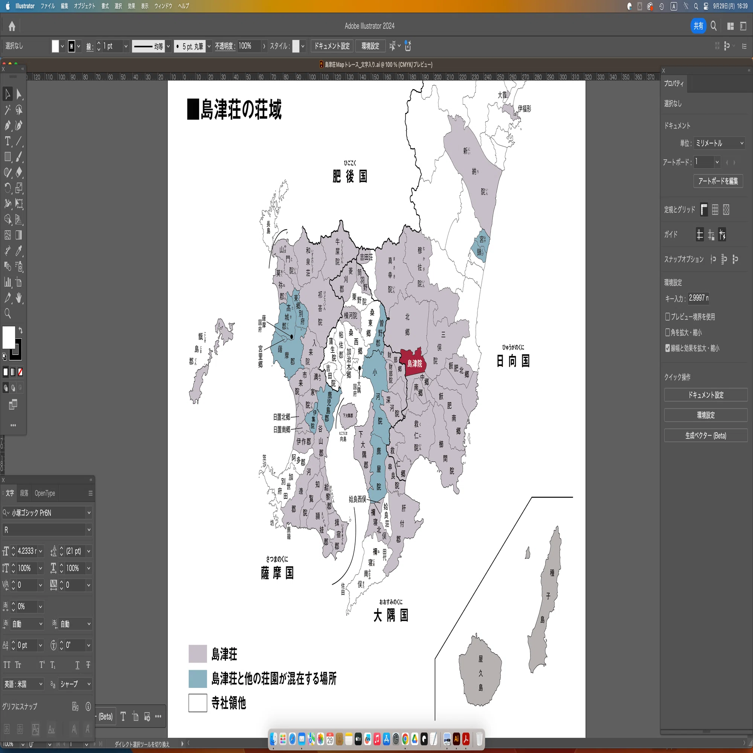Open the 5 pt. 丸筆 brush dropdown

click(209, 46)
